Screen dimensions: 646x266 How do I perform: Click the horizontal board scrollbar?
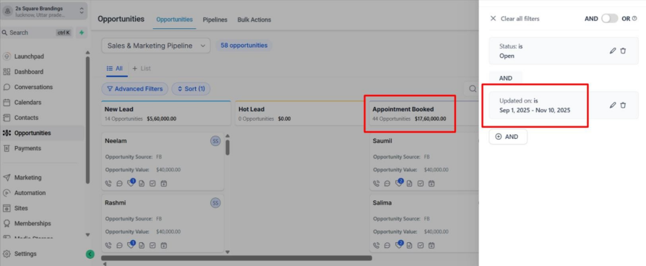[x=236, y=258]
